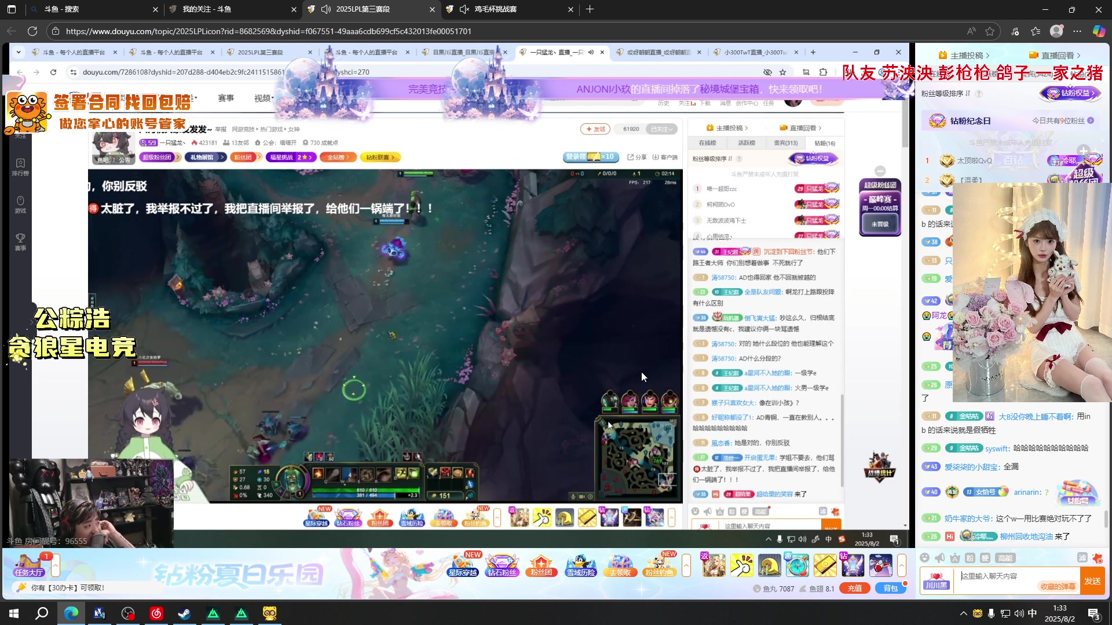The image size is (1112, 625).
Task: Open Steam from taskbar
Action: [x=185, y=613]
